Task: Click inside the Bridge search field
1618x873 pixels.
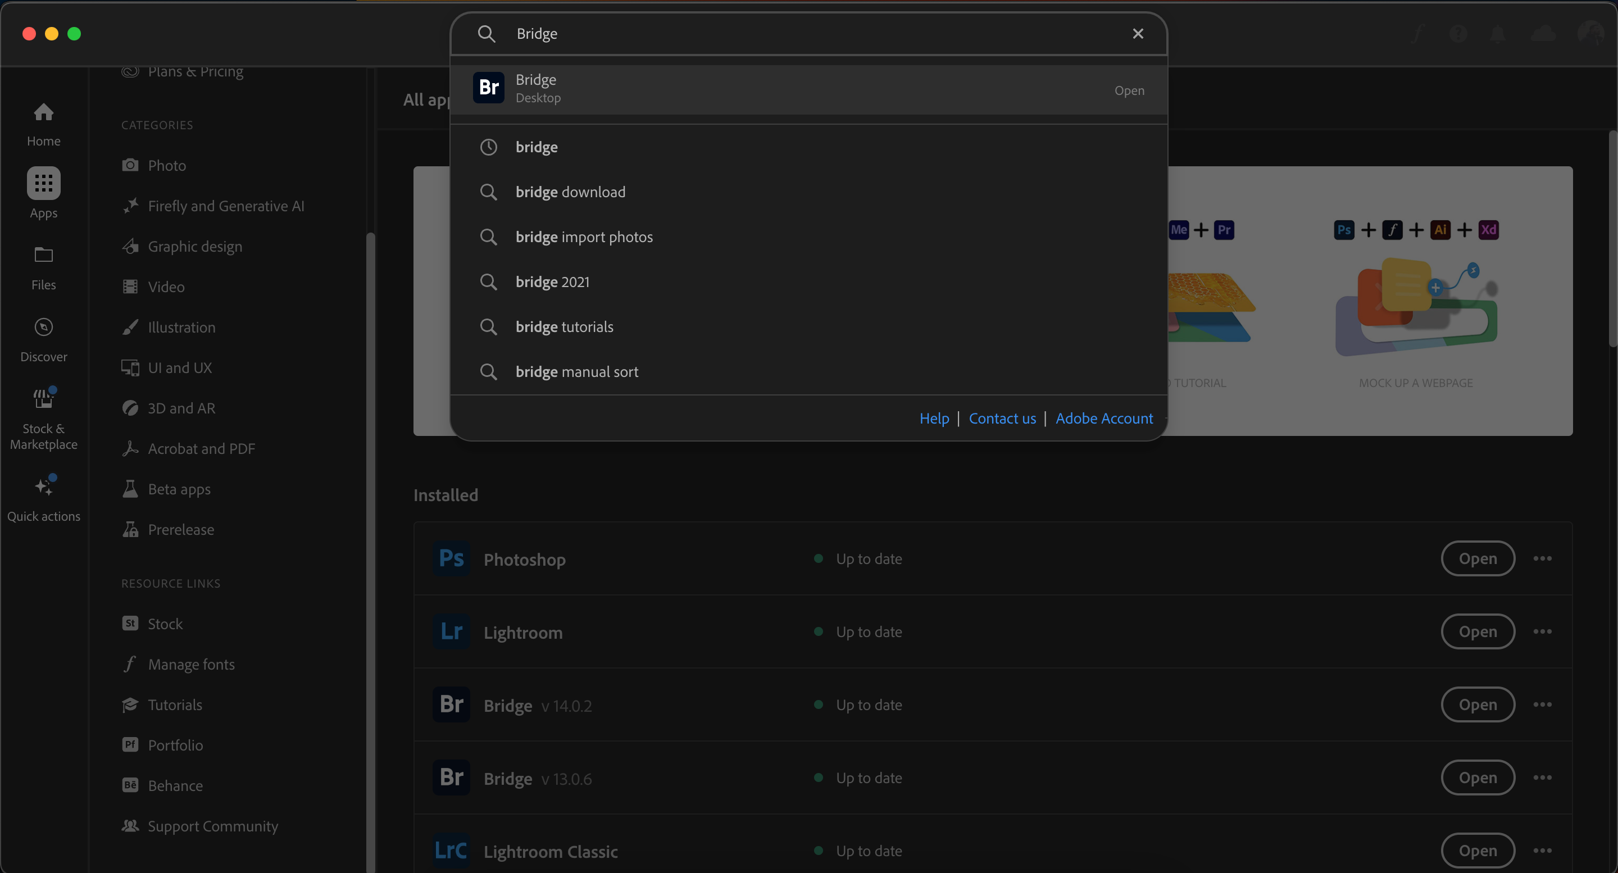Action: coord(754,33)
